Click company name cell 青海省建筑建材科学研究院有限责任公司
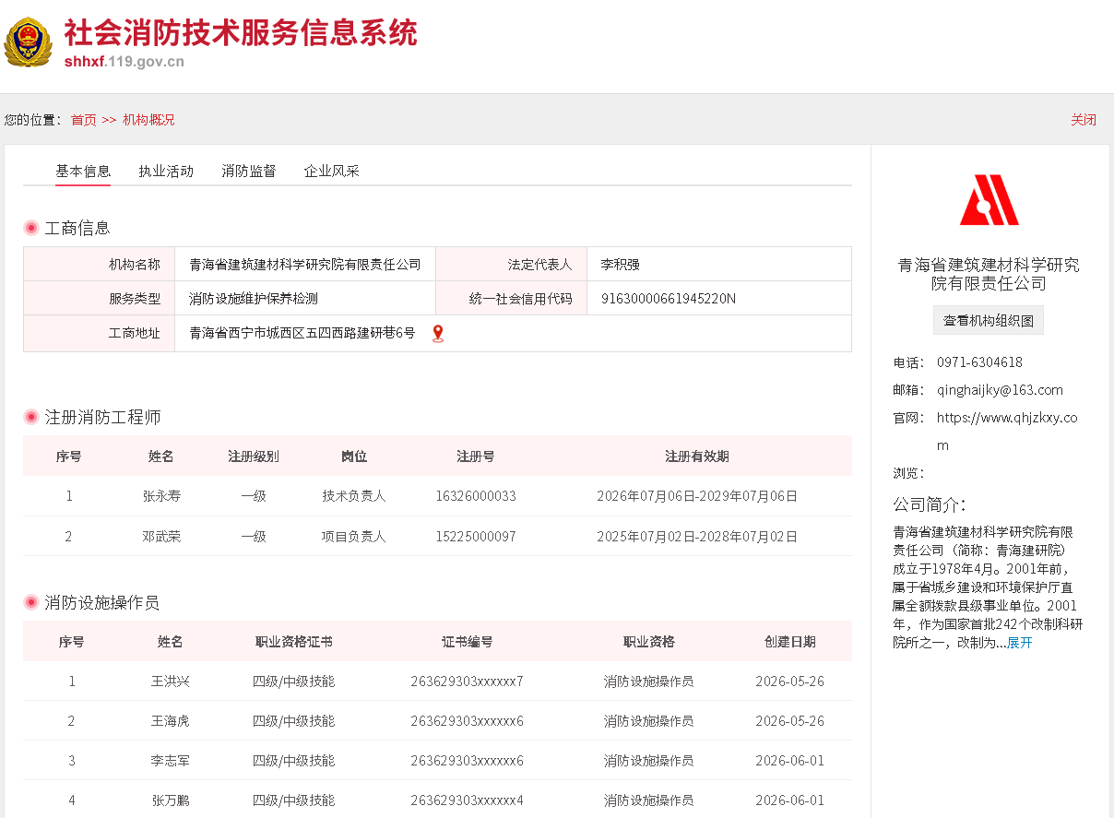1114x818 pixels. pyautogui.click(x=305, y=265)
